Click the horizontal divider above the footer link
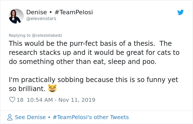Viewport: 193px width, 124px height. [x=96, y=111]
